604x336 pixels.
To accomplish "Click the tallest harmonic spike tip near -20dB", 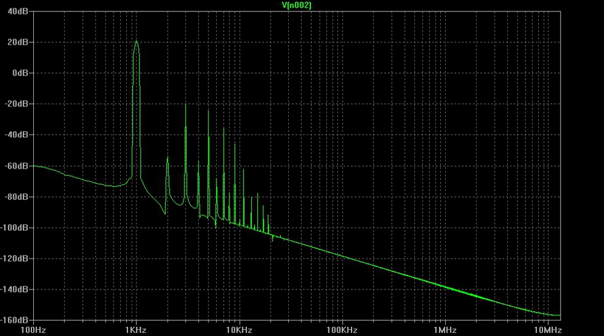I will pos(185,105).
